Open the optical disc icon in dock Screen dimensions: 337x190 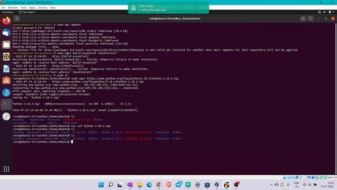pos(6,117)
